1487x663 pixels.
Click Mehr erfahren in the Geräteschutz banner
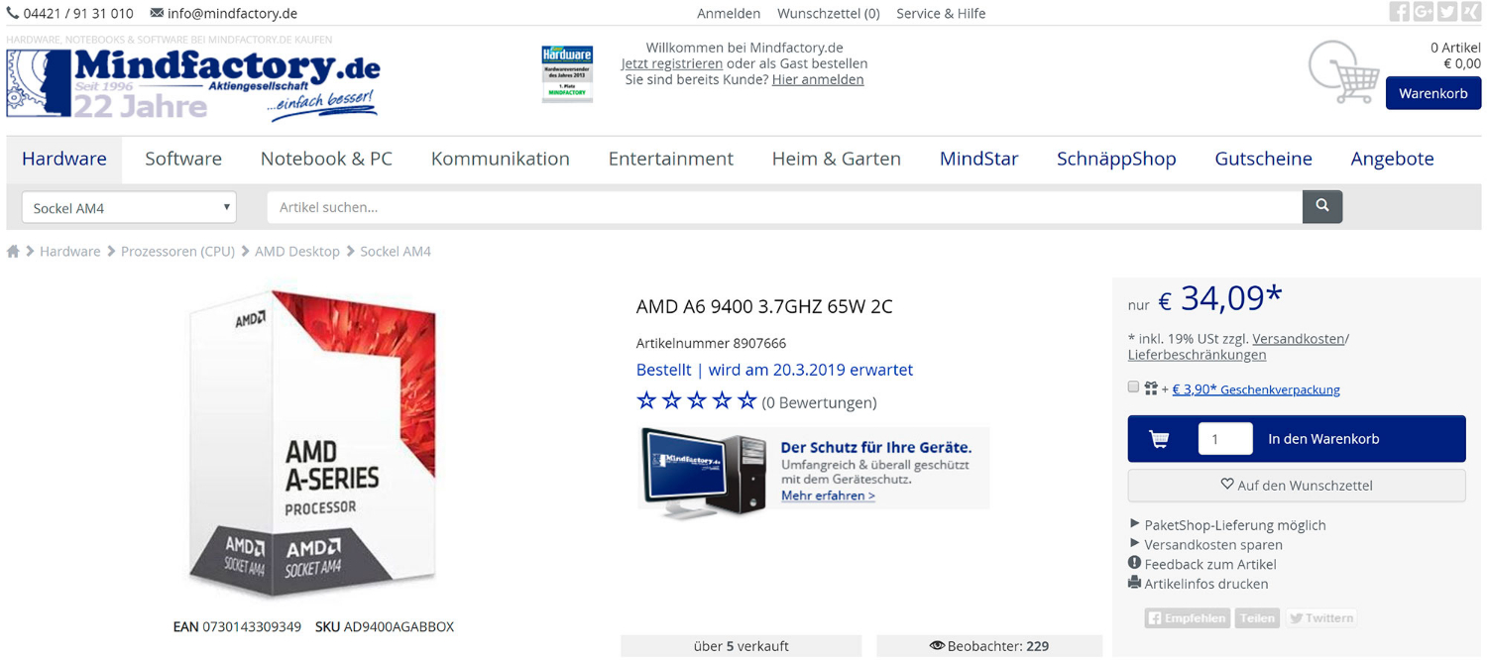point(828,496)
